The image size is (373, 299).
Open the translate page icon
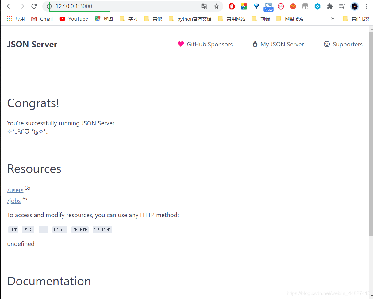click(204, 6)
